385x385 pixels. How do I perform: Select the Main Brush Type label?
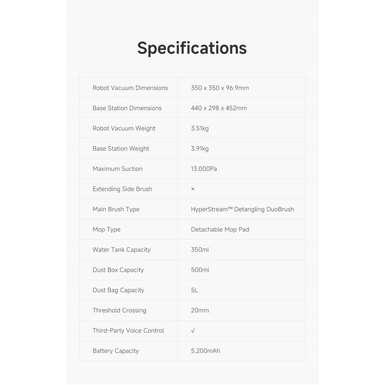[116, 209]
